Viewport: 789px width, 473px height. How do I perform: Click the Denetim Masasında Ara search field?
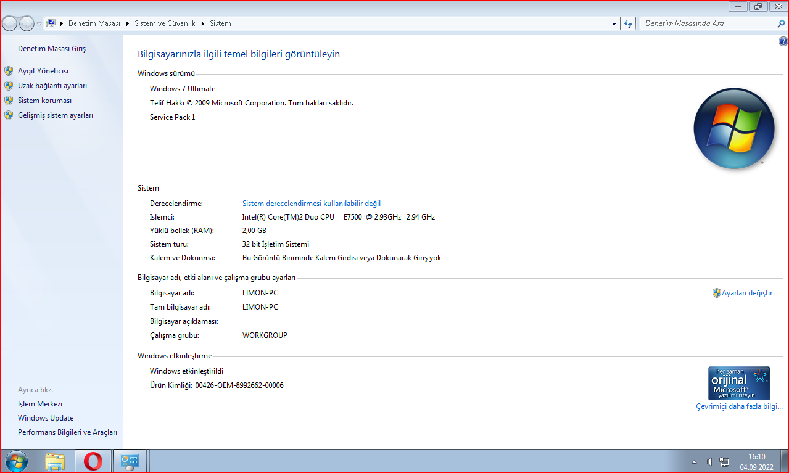(708, 23)
